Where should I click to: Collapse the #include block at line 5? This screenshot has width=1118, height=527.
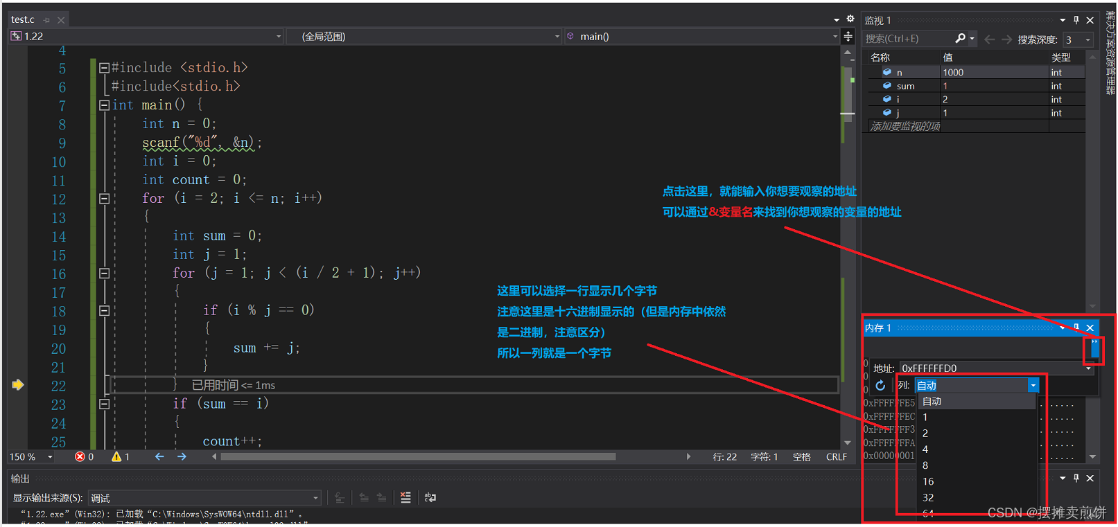tap(104, 68)
